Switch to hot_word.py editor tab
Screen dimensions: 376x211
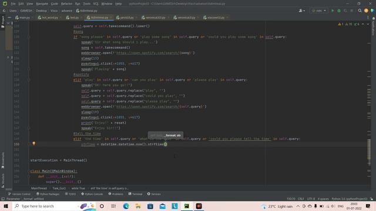49,18
